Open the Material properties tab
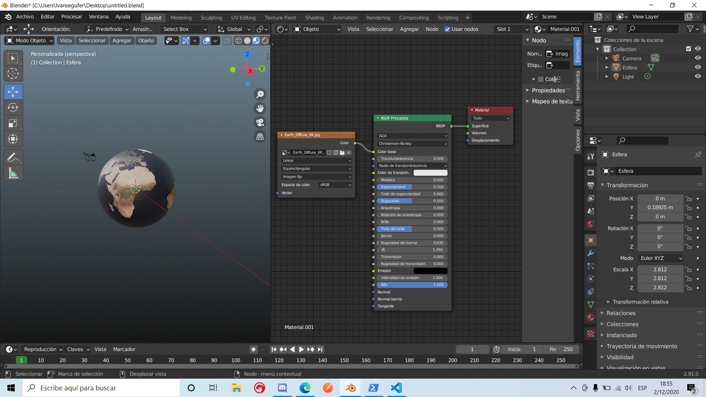The width and height of the screenshot is (706, 397). click(x=590, y=316)
